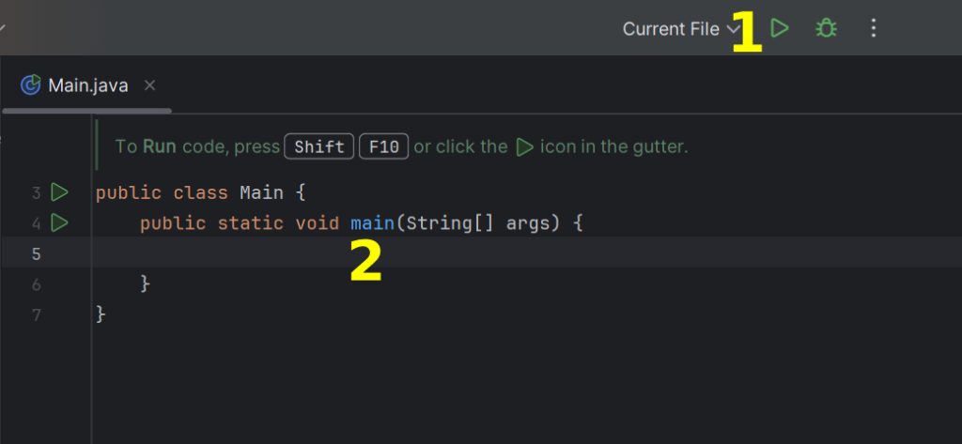
Task: Run the current file from the toolbar
Action: pyautogui.click(x=780, y=28)
